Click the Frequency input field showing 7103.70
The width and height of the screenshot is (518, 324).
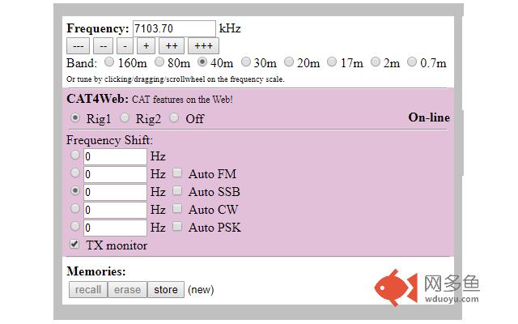(174, 29)
